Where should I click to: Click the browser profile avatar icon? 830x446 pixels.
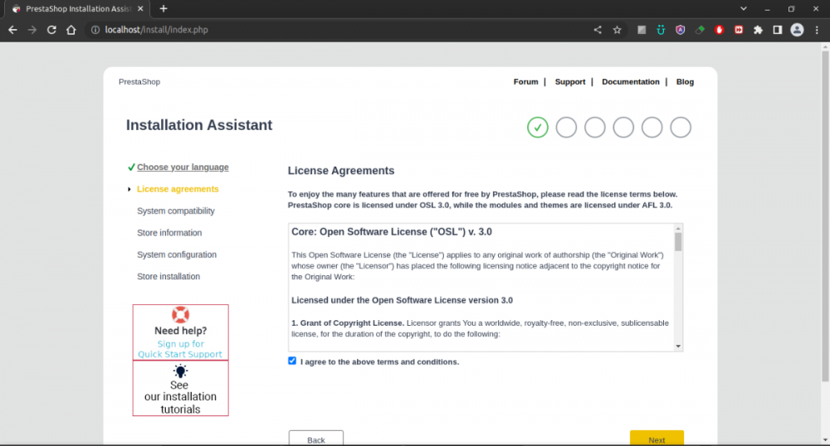click(x=797, y=30)
